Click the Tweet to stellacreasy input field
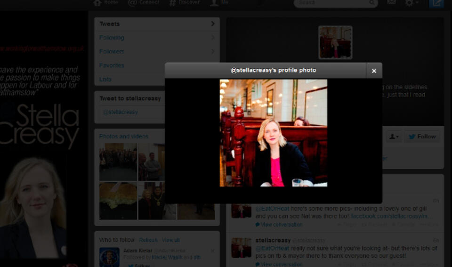 point(132,112)
